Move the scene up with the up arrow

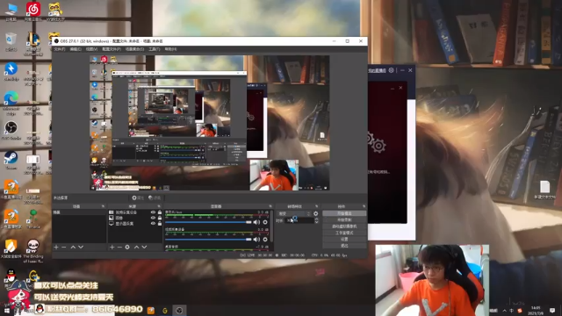pyautogui.click(x=73, y=248)
